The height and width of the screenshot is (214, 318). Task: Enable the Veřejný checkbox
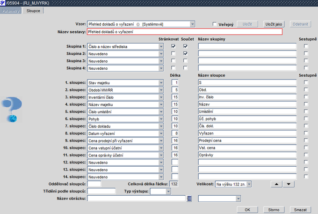tap(215, 24)
